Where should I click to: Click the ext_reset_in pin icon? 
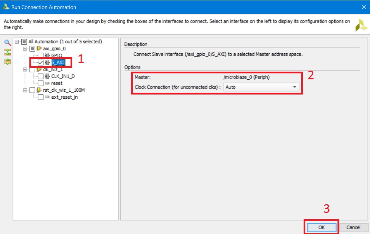click(x=47, y=97)
